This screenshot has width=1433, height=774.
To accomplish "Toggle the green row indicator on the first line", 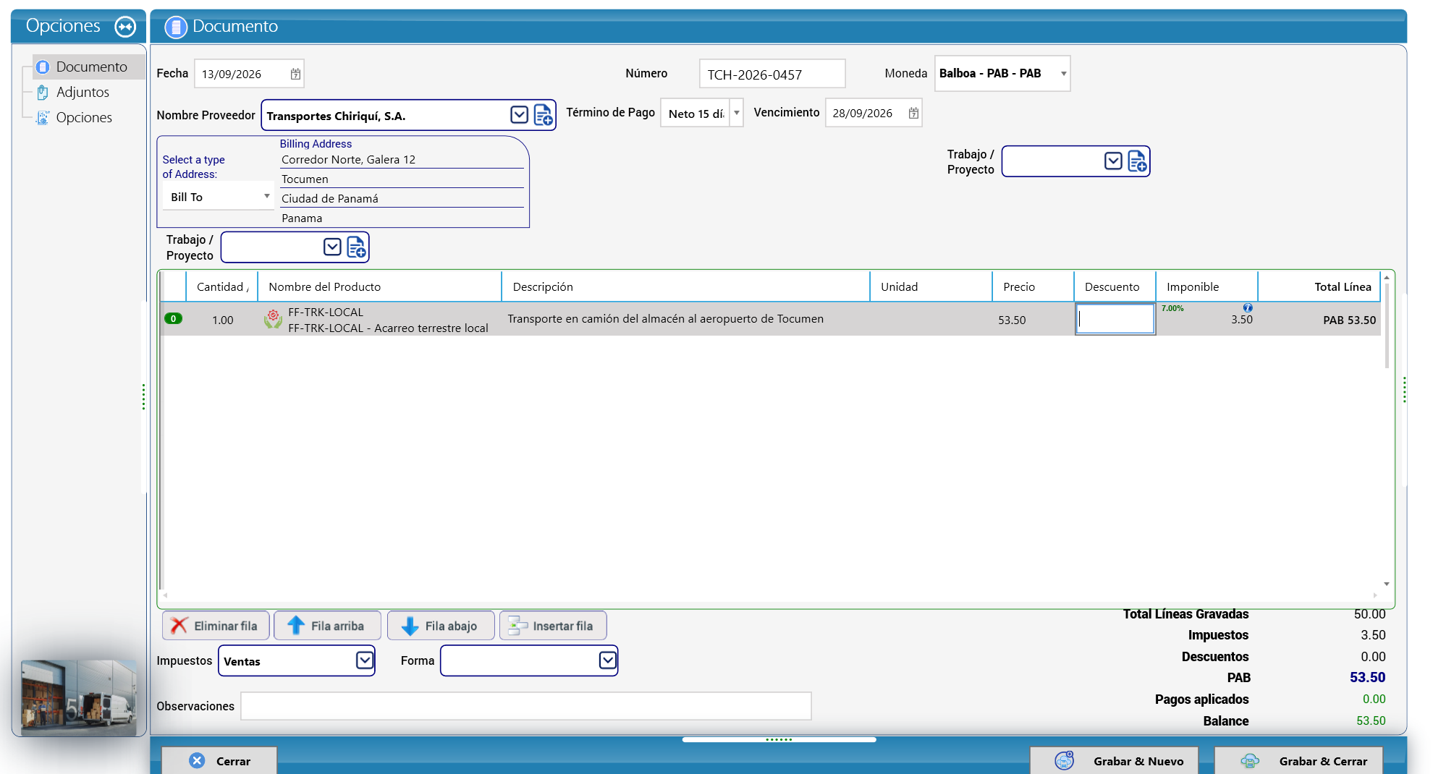I will [x=173, y=318].
